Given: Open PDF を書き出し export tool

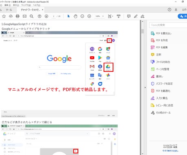Looking at the screenshot, I should coord(161,33).
